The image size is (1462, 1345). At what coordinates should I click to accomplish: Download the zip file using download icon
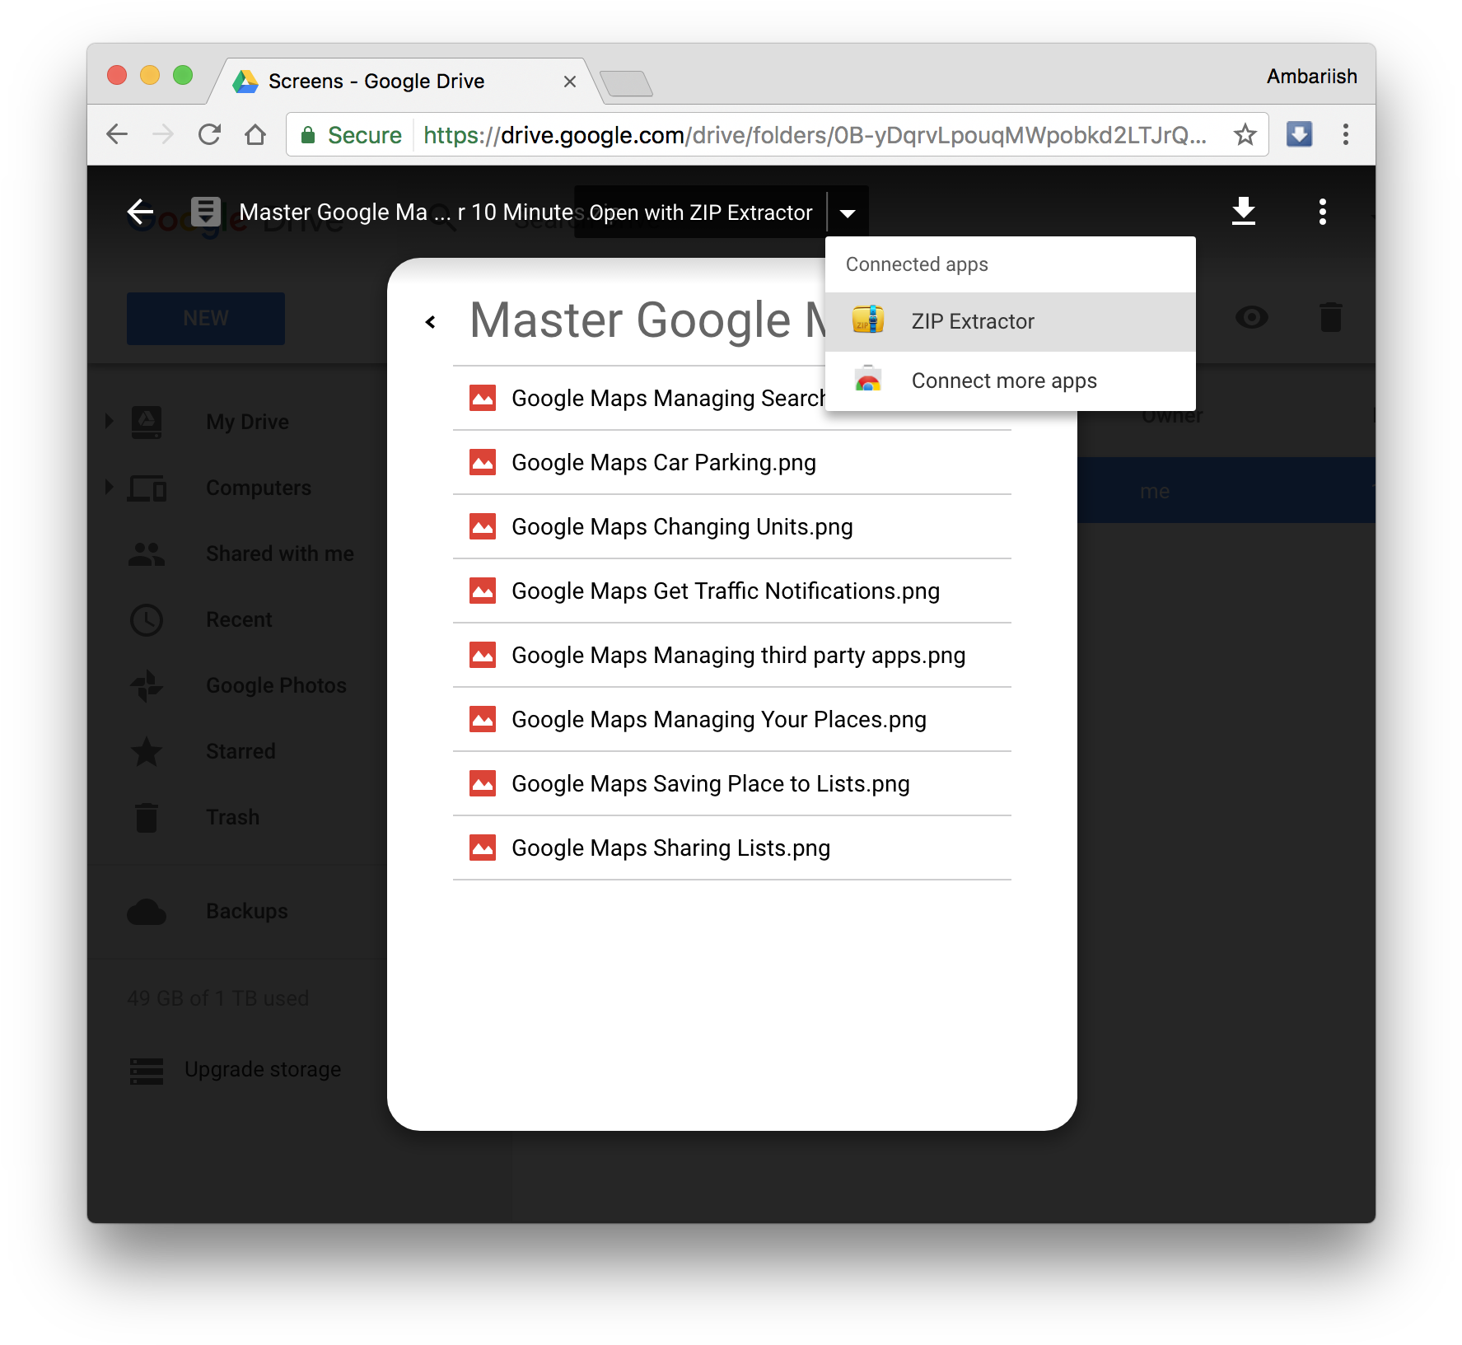pos(1243,212)
